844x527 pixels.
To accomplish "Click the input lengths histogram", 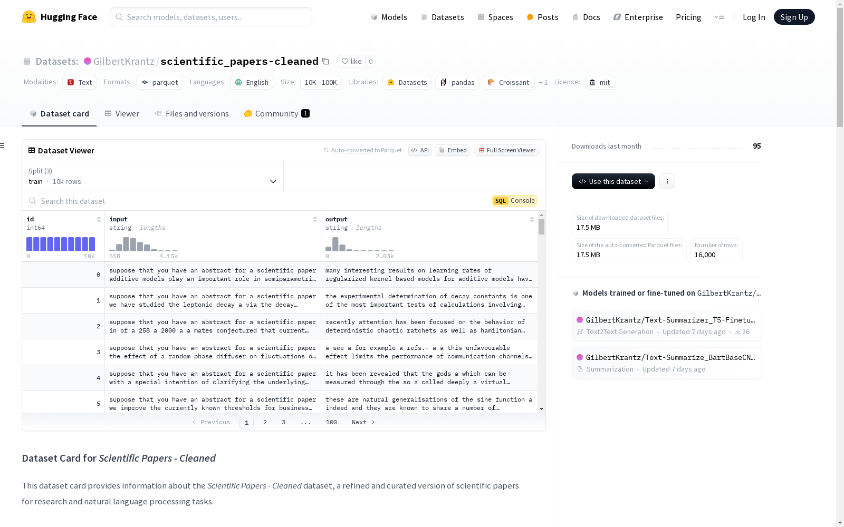I will (x=143, y=244).
